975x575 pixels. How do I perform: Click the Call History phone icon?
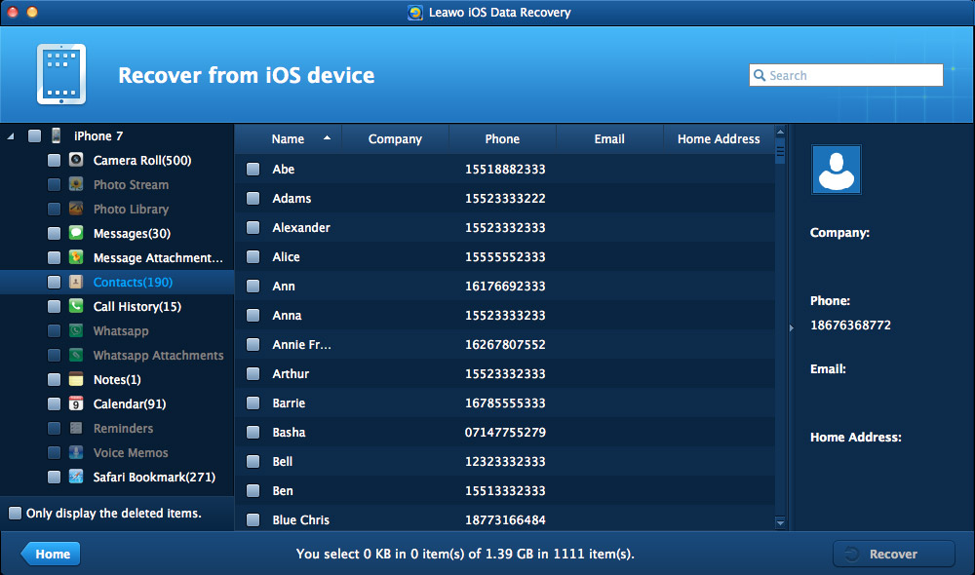coord(76,307)
